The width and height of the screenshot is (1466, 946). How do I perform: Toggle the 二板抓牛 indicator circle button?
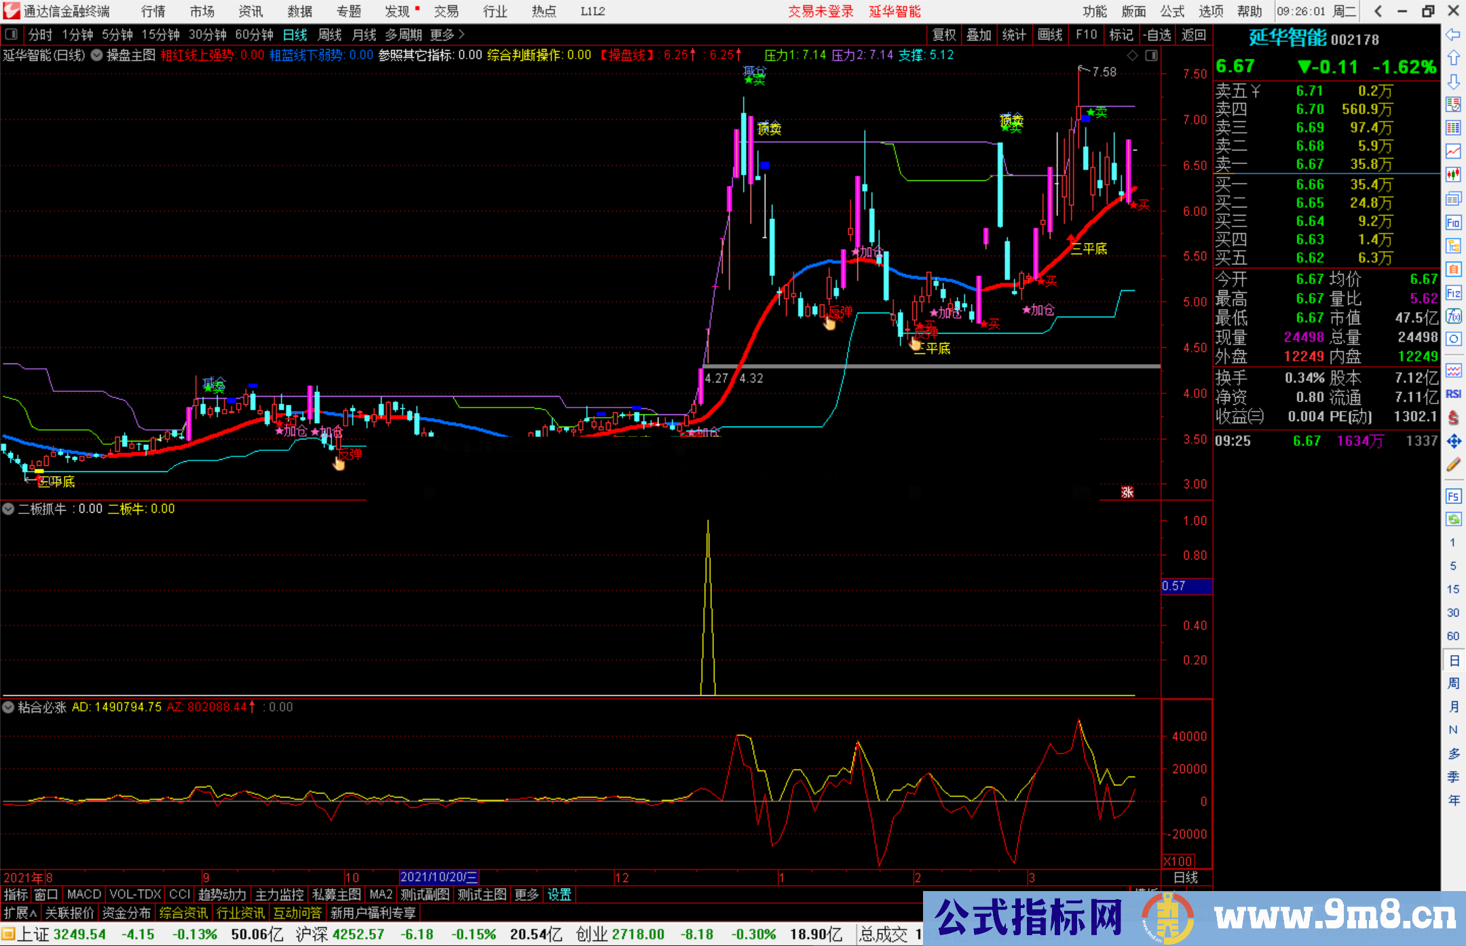[9, 509]
